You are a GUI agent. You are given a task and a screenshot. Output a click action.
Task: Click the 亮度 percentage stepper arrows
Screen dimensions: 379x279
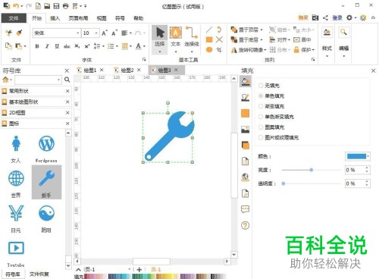pos(367,170)
